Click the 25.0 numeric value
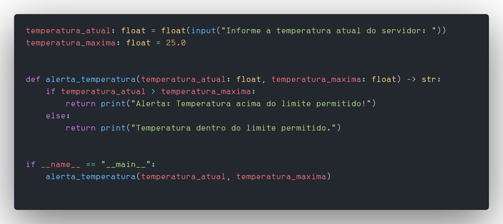 pos(176,43)
